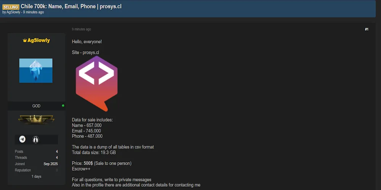Click the 'dump of all tables in csv' line

(x=113, y=147)
